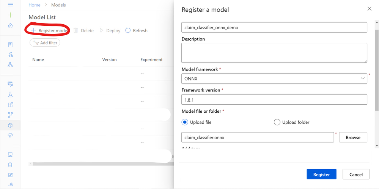The image size is (379, 189).
Task: Cancel the model registration
Action: 356,174
